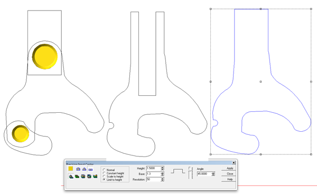The width and height of the screenshot is (317, 196).
Task: Click the top-left selection handle
Action: (x=211, y=9)
